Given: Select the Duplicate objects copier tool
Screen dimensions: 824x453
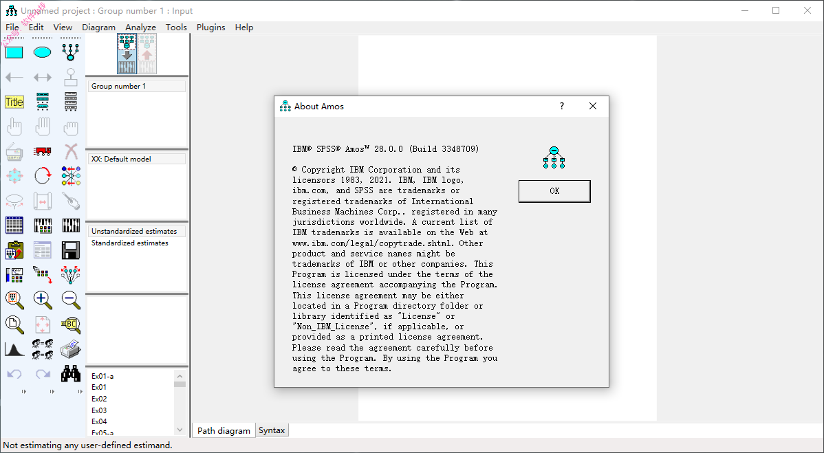Looking at the screenshot, I should pyautogui.click(x=14, y=152).
